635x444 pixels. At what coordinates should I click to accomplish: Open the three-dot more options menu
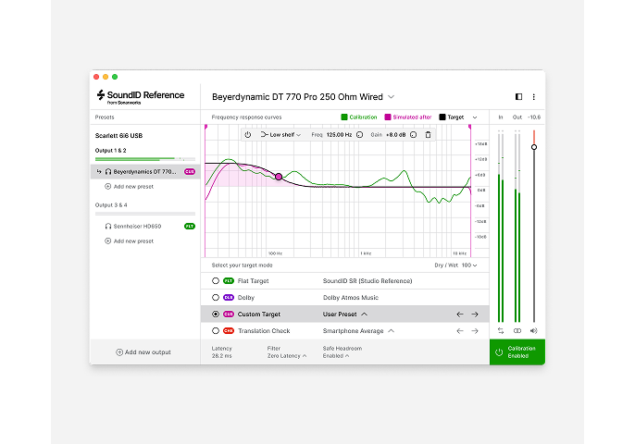(x=534, y=97)
